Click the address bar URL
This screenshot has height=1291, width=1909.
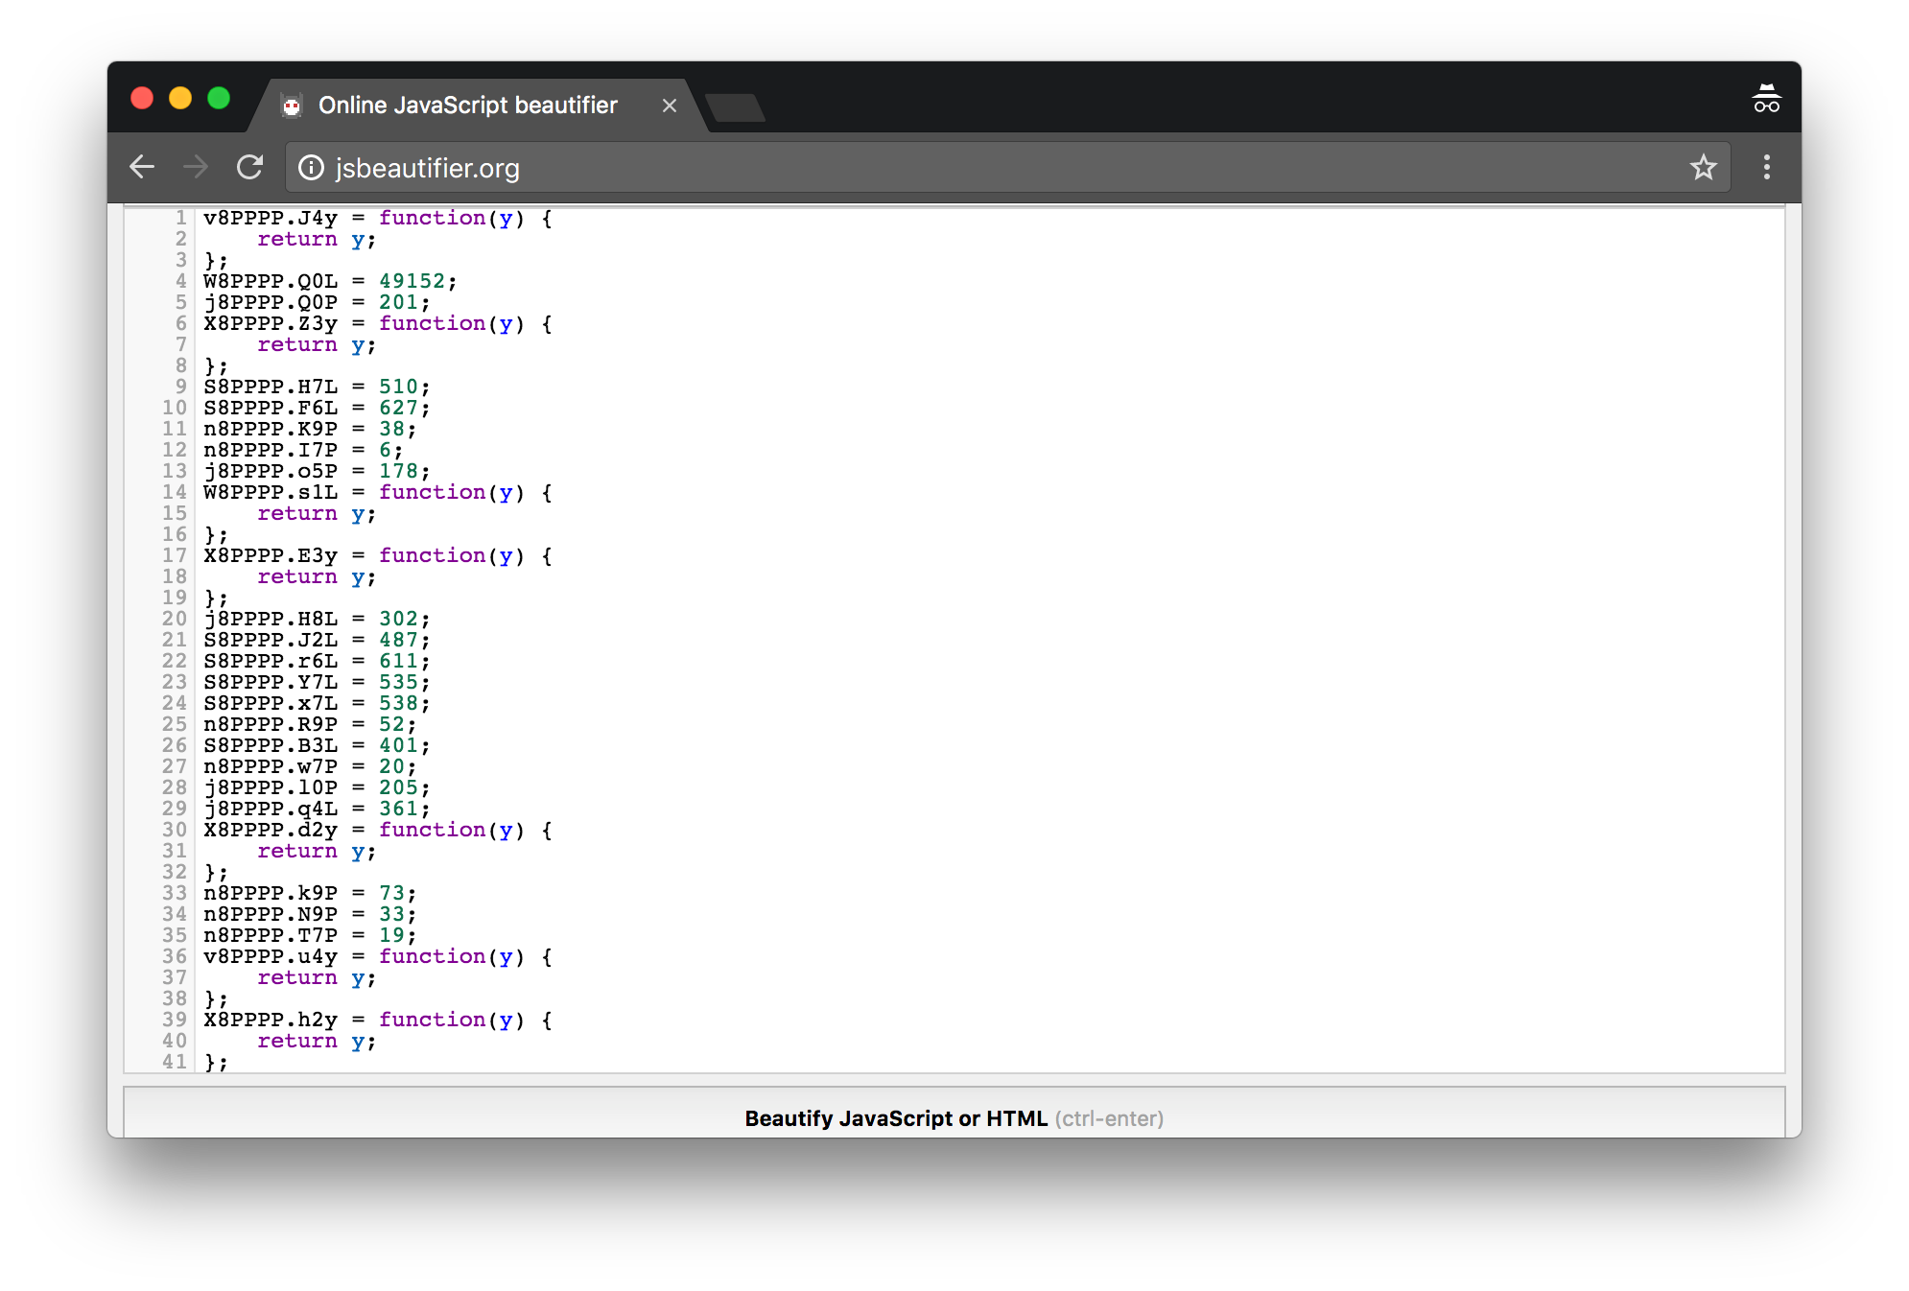tap(428, 168)
